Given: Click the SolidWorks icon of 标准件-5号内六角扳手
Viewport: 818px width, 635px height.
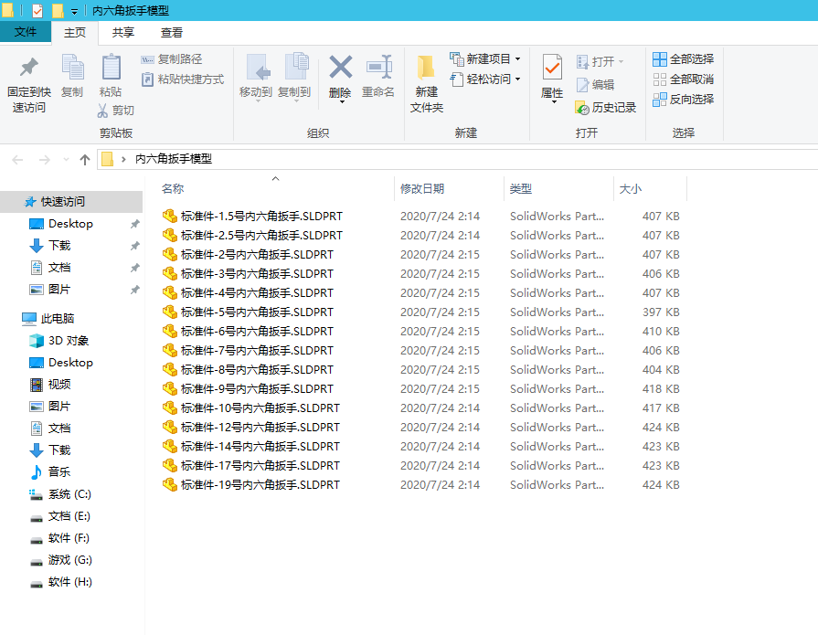Looking at the screenshot, I should pos(170,312).
